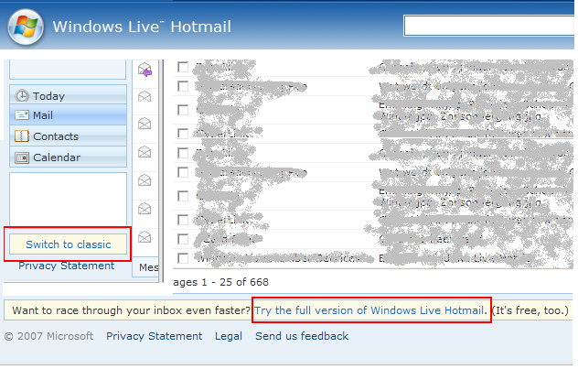Tick the second message's checkbox
Screen dimensions: 578x369
[x=183, y=86]
